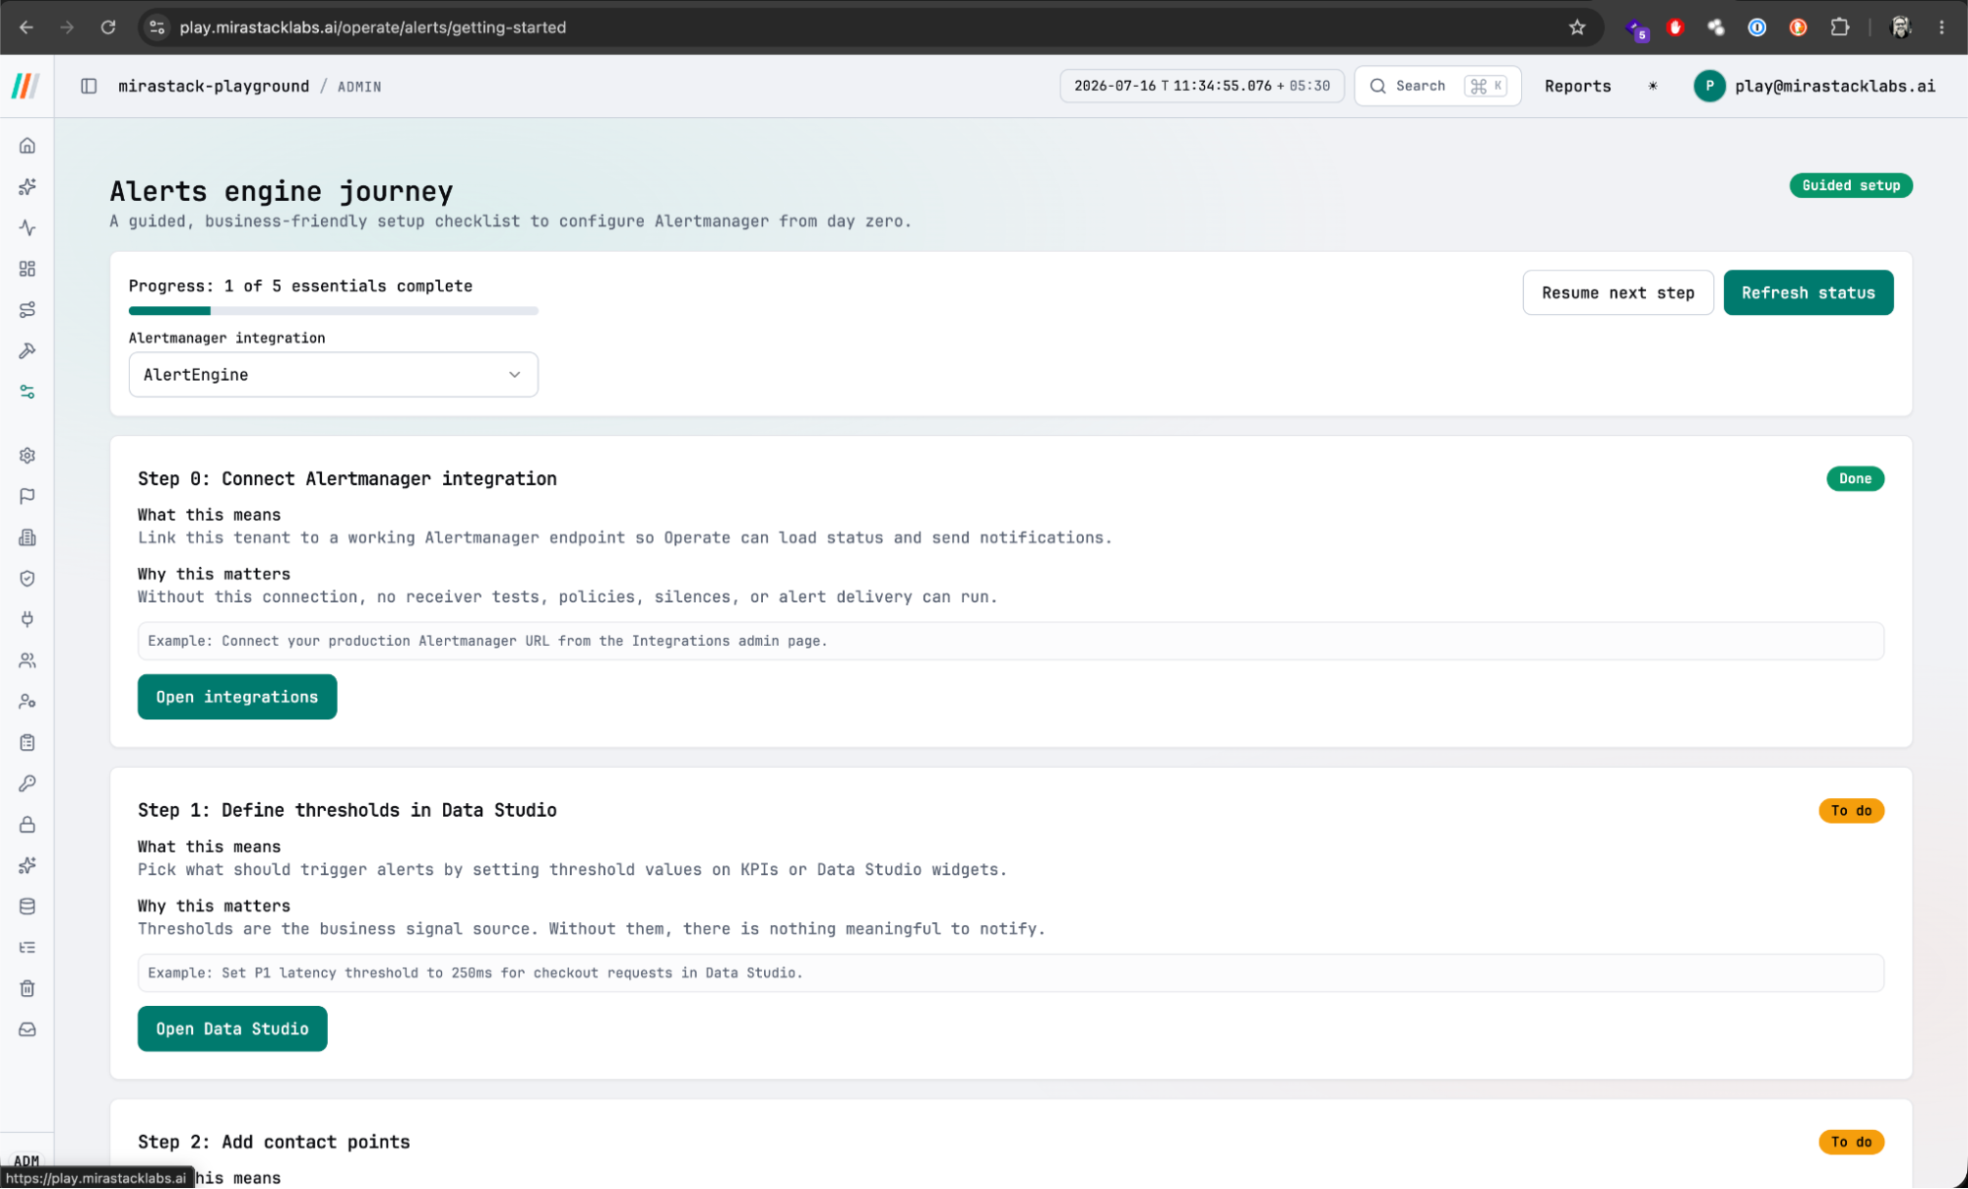1968x1189 pixels.
Task: Click the 'Step 0: Connect Alertmanager integration' heading
Action: pyautogui.click(x=347, y=478)
